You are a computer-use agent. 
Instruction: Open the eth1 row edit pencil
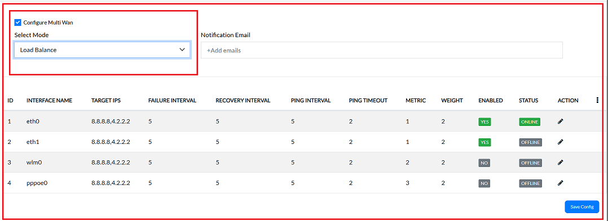pos(560,142)
